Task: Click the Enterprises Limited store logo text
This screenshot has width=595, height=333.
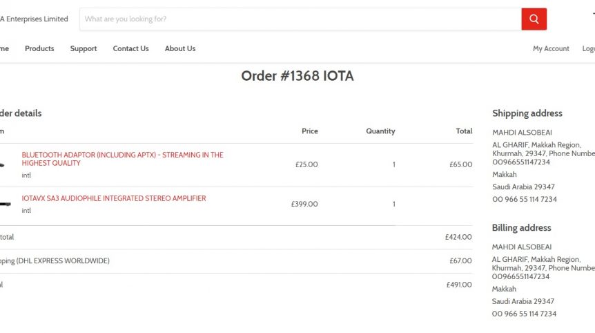Action: pos(34,19)
